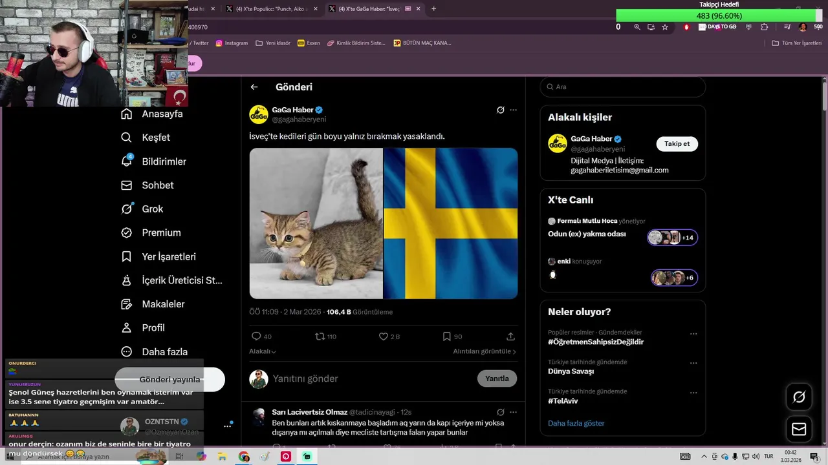The image size is (828, 465).
Task: Open floating messages envelope button
Action: pyautogui.click(x=799, y=429)
